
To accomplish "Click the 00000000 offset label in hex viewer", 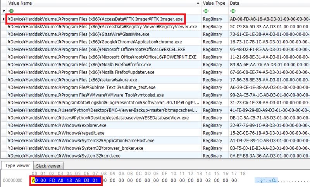I will pos(13,180).
